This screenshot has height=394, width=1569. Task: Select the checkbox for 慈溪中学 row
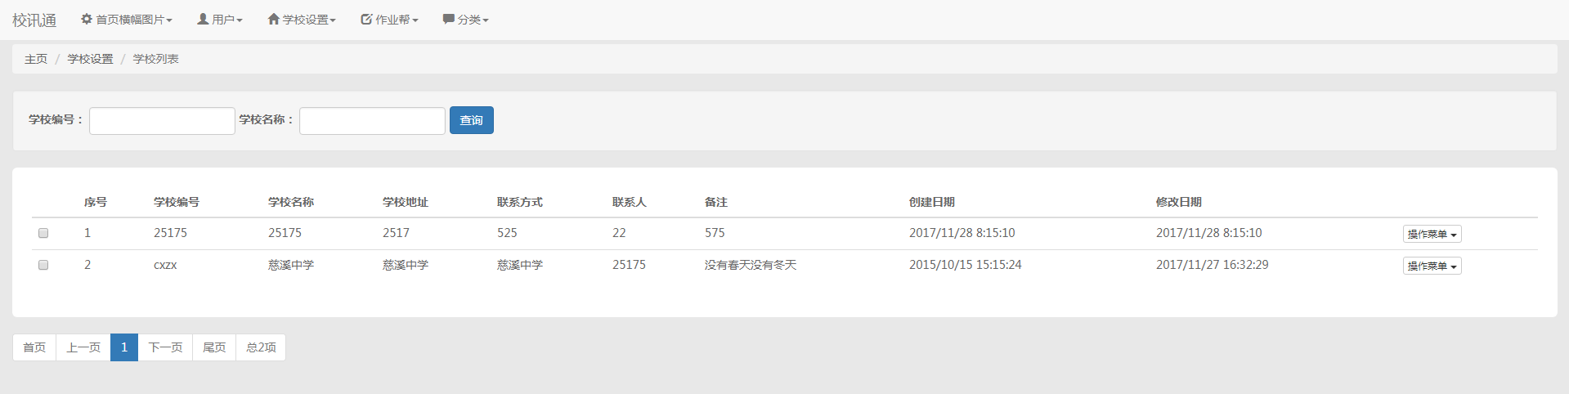[43, 265]
